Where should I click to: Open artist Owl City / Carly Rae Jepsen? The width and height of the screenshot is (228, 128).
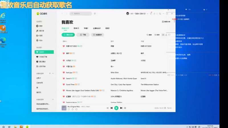(x=121, y=84)
